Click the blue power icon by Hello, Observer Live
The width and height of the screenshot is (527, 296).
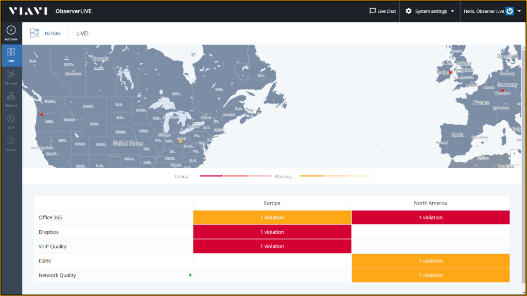[510, 11]
